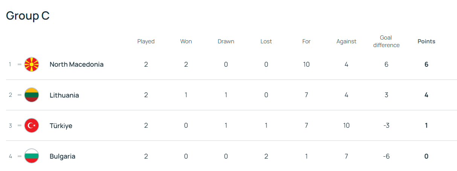457x171 pixels.
Task: Click position-unchanged indicator beside Türkiye
Action: (x=20, y=125)
